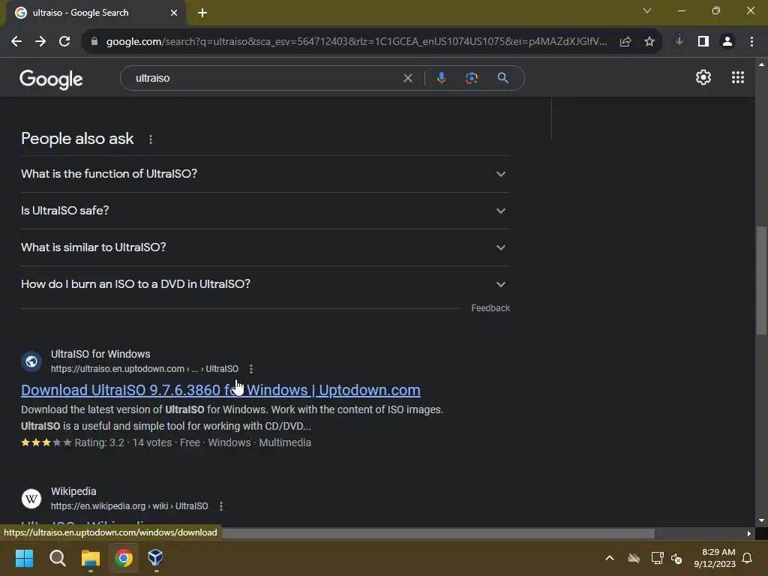
Task: Toggle Chrome side panel
Action: point(703,42)
